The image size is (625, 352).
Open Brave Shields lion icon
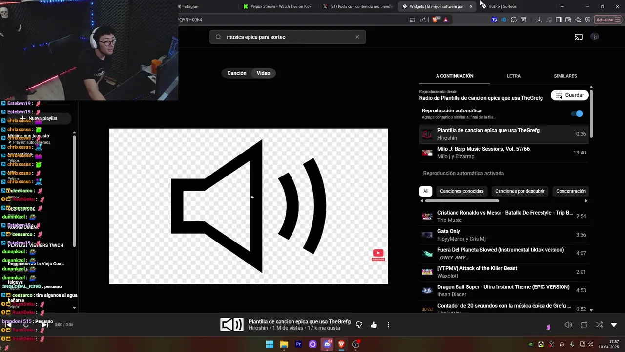(436, 20)
